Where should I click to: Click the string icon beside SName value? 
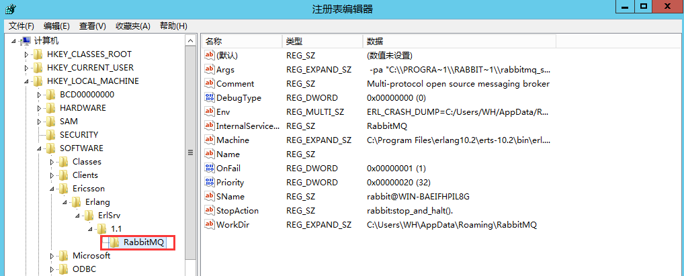[x=209, y=196]
